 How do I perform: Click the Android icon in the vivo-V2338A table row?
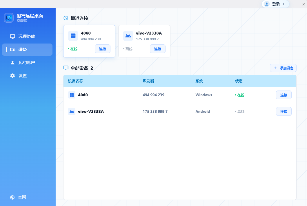coord(72,111)
